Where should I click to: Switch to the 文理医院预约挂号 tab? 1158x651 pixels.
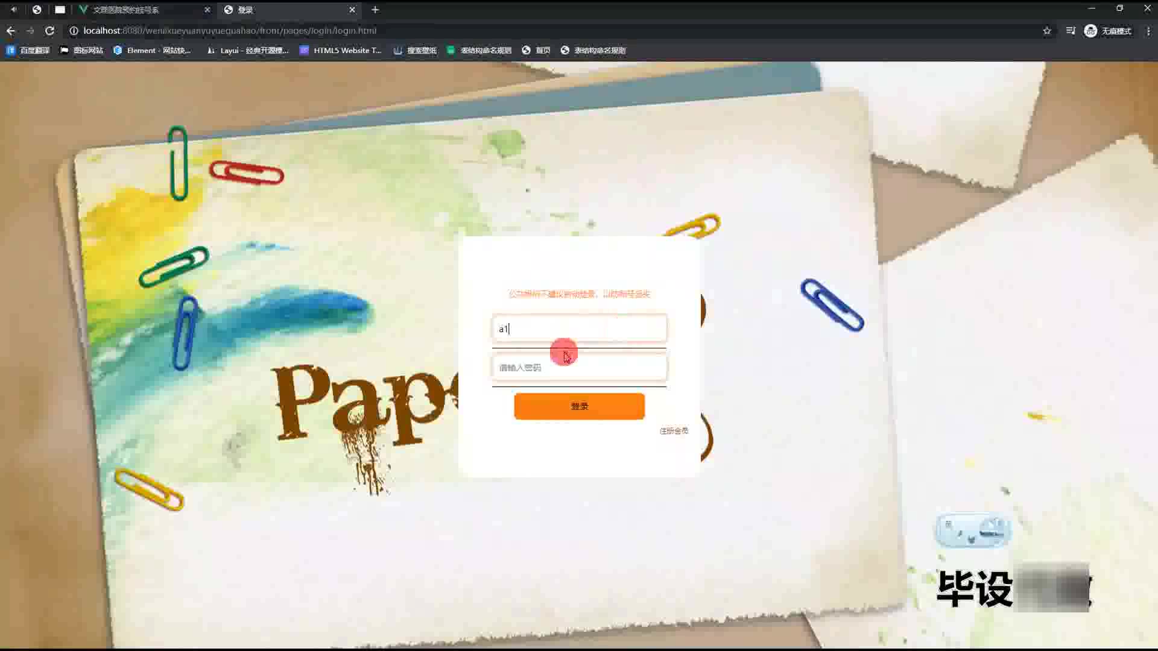(x=125, y=10)
